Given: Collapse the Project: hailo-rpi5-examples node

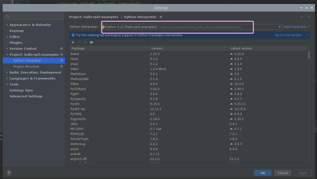Looking at the screenshot, I should pos(7,55).
